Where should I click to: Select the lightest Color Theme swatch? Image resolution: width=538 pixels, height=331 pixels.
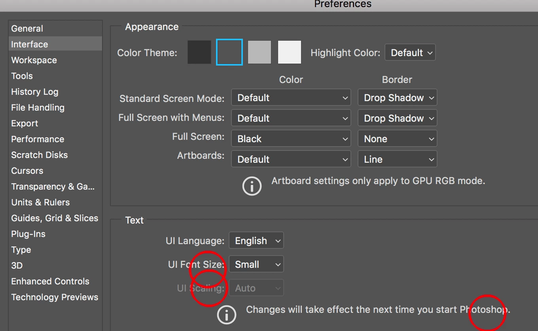pos(290,52)
